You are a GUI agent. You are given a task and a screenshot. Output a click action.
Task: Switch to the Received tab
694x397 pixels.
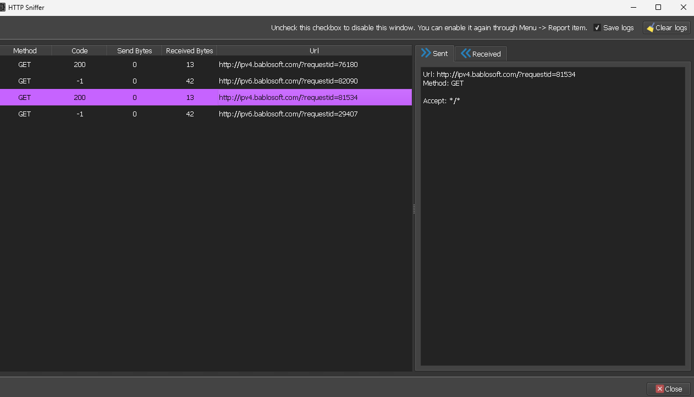click(x=481, y=54)
